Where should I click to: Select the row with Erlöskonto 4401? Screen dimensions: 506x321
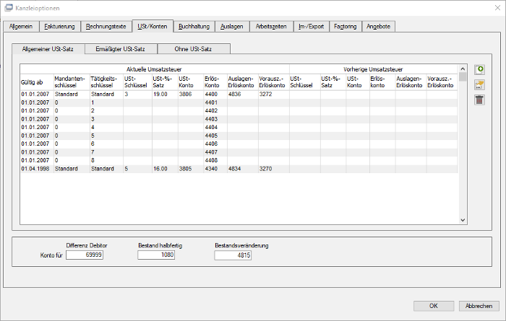(x=239, y=102)
